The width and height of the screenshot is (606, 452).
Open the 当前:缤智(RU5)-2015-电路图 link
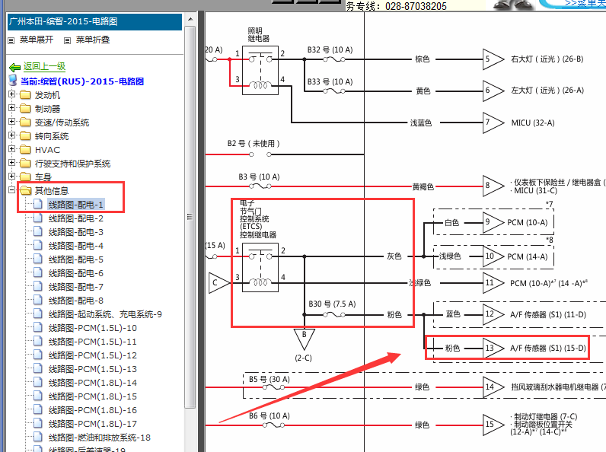82,81
